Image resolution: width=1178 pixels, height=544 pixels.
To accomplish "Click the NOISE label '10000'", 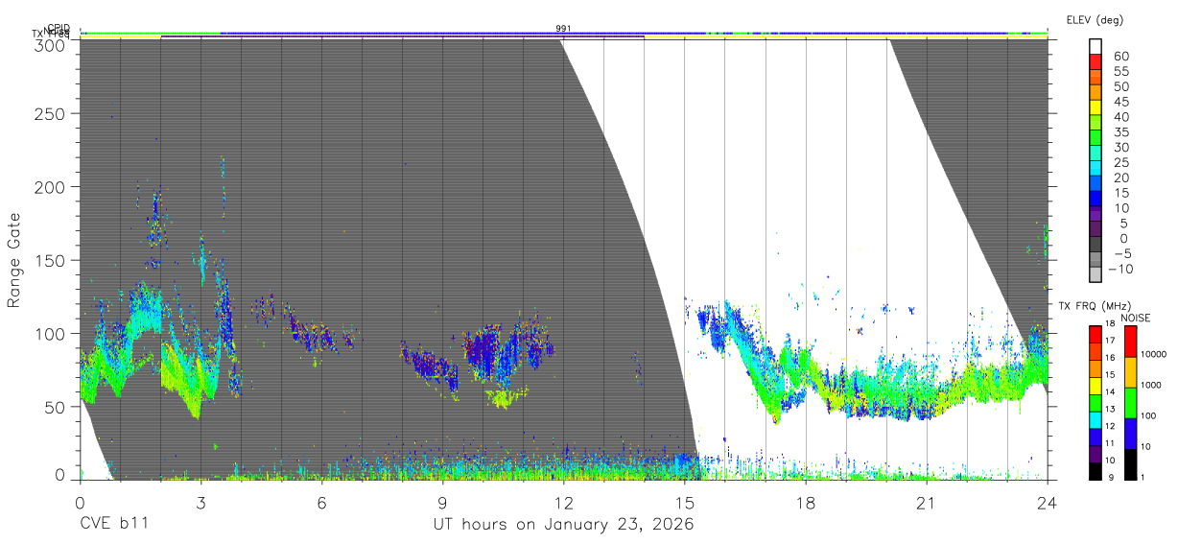I will pos(1152,354).
